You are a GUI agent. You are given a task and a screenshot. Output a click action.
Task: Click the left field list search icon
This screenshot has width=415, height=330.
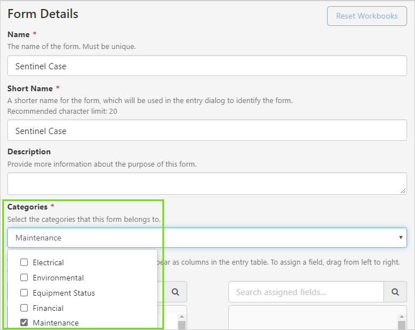pyautogui.click(x=175, y=292)
